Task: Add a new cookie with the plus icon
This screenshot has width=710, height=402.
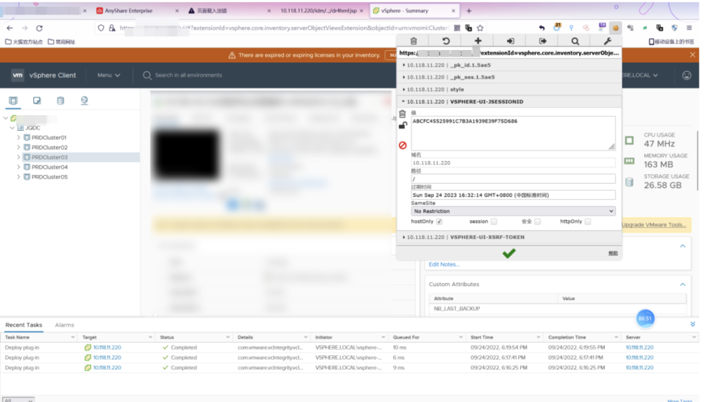Action: pos(478,41)
